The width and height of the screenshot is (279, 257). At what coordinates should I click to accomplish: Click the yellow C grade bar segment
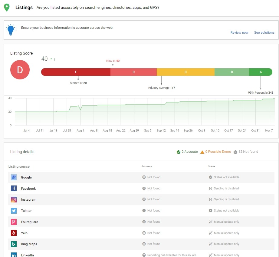click(x=185, y=72)
